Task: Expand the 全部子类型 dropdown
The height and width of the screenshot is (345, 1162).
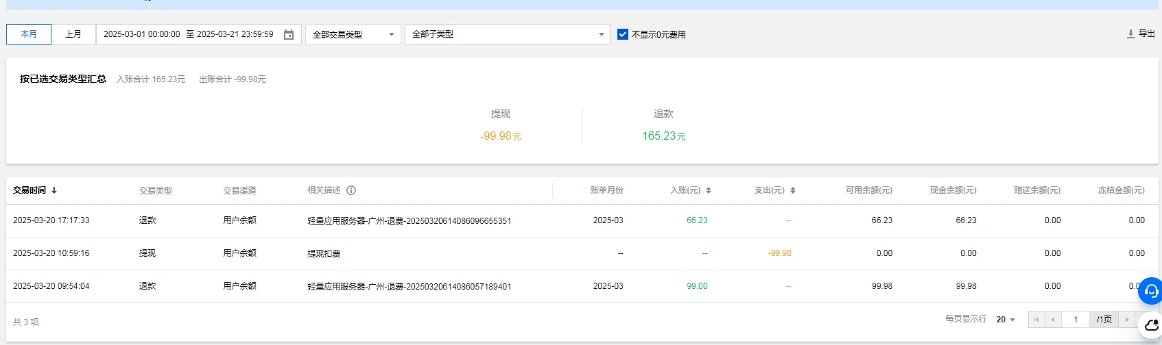Action: pos(507,34)
